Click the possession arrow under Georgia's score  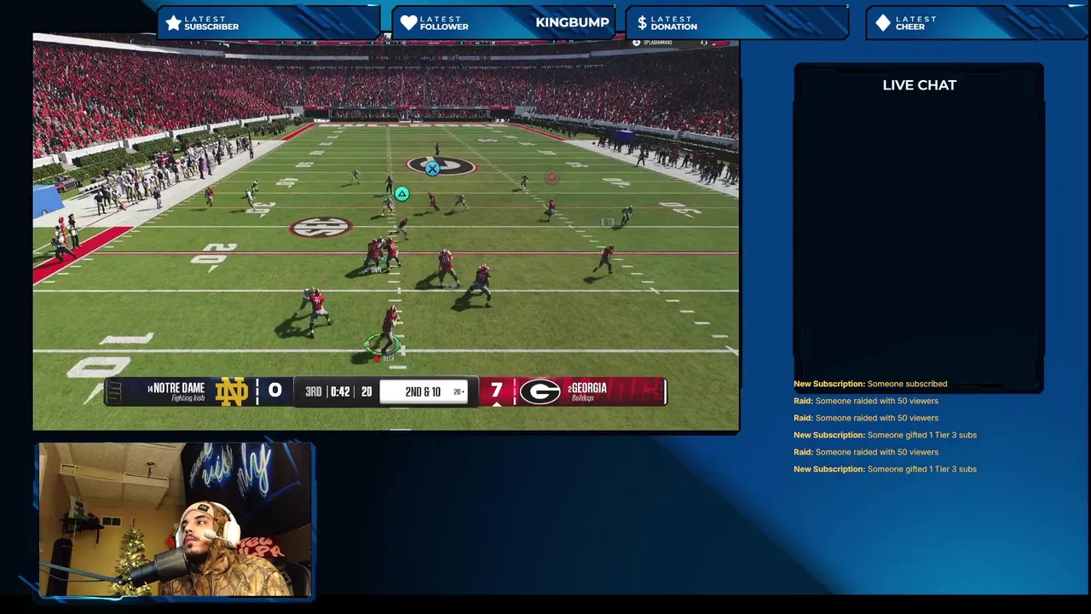tap(496, 403)
